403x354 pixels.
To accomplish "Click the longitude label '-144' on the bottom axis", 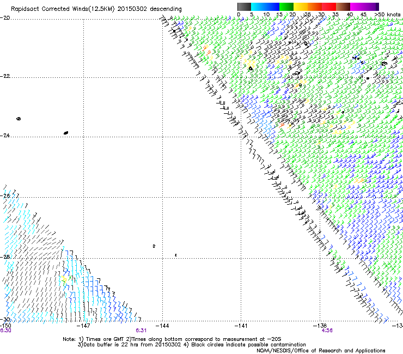I will [162, 326].
